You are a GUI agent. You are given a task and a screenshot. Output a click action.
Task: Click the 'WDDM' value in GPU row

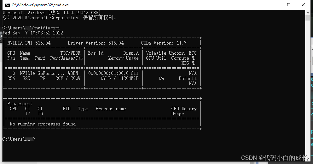click(x=73, y=73)
